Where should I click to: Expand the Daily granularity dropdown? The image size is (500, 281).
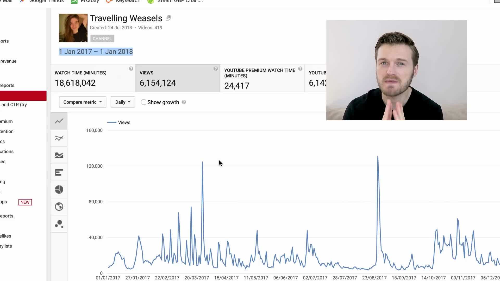[123, 102]
